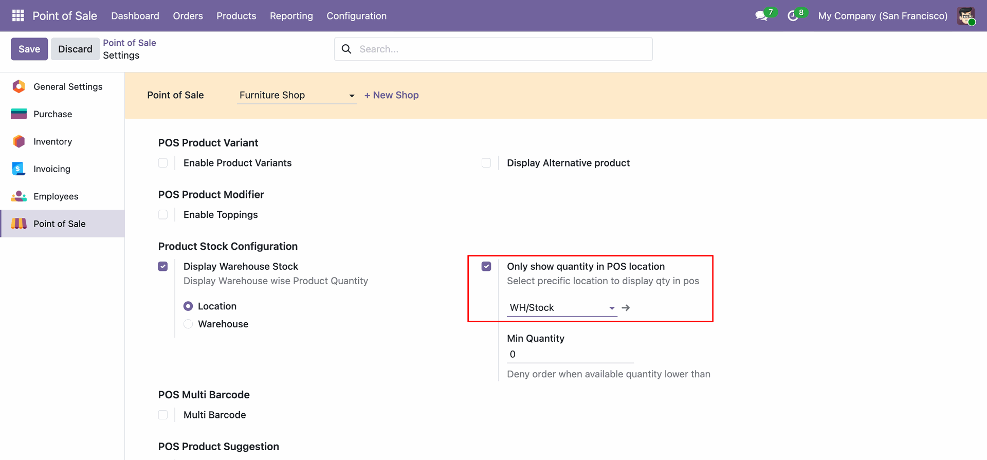Open the My Company (San Francisco) switcher

point(883,16)
